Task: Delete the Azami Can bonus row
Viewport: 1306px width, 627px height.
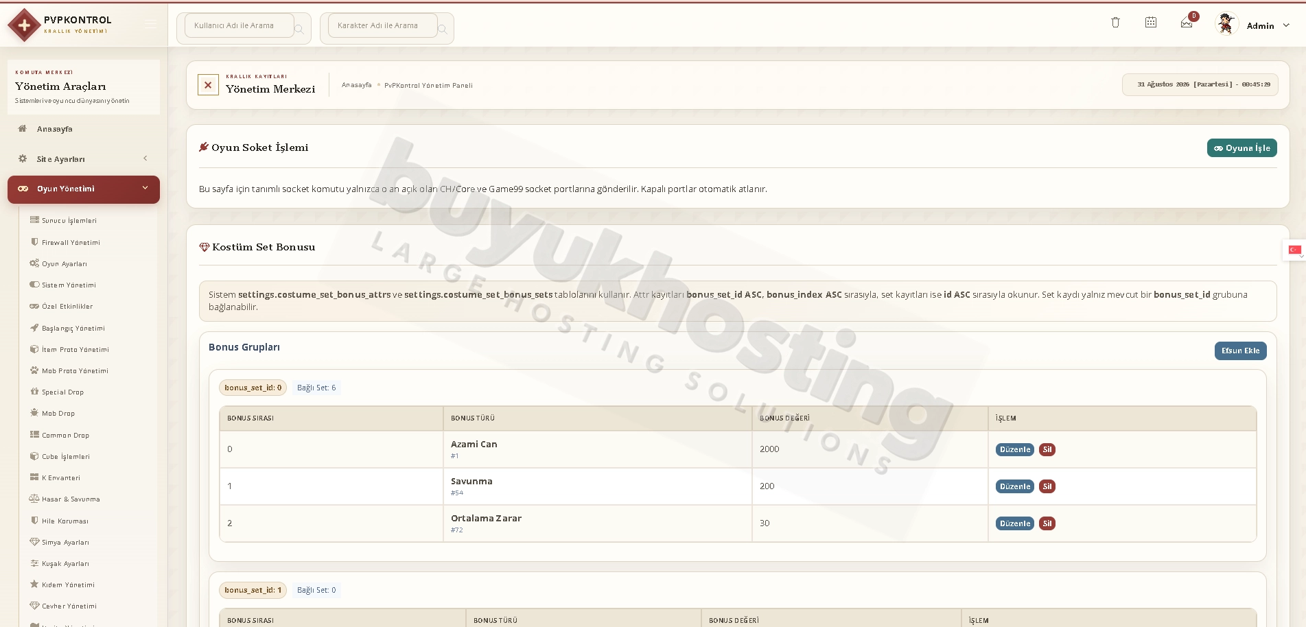Action: point(1047,450)
